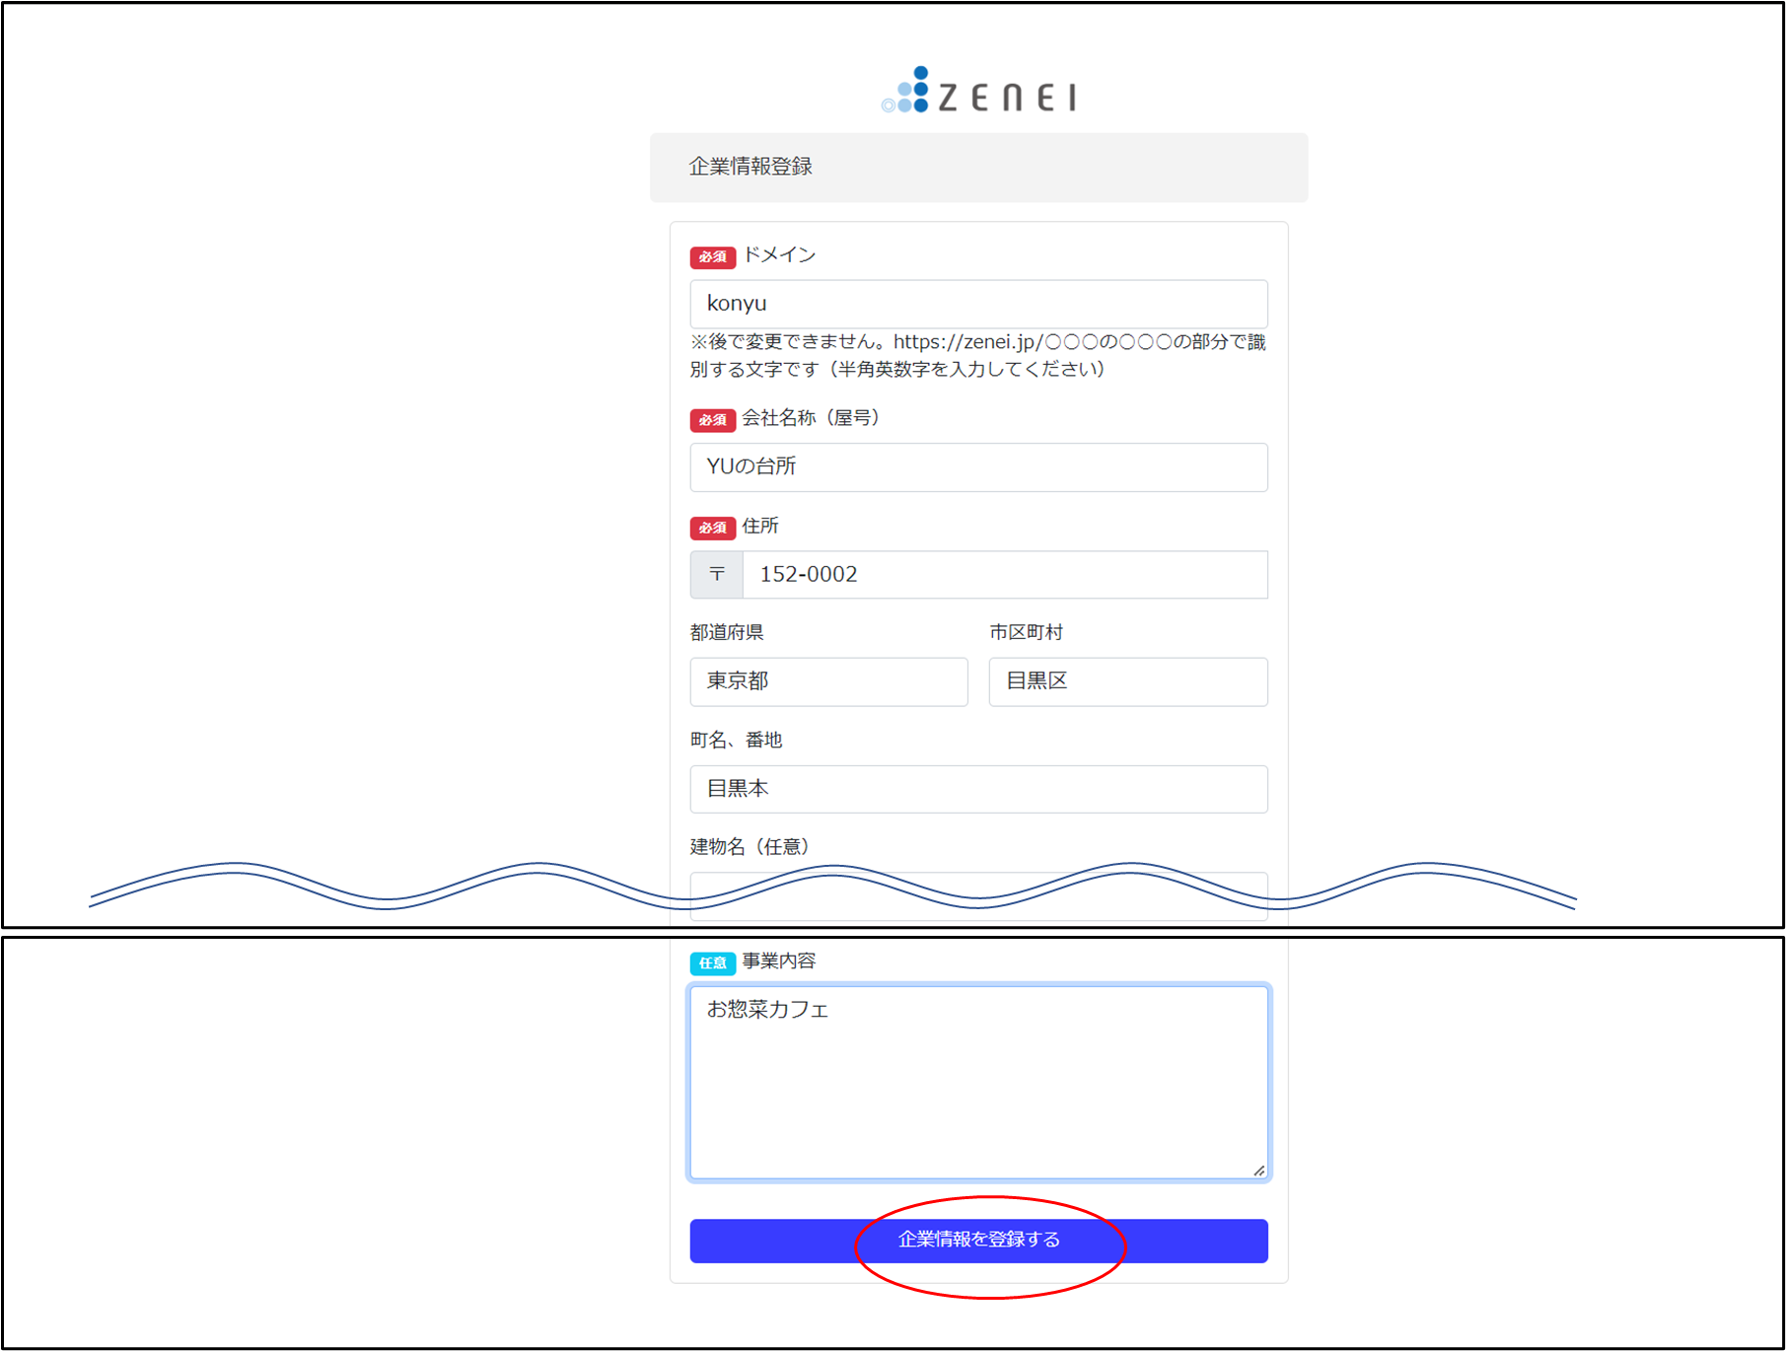Click the 任意 badge beside 事業内容
This screenshot has height=1351, width=1786.
point(713,962)
